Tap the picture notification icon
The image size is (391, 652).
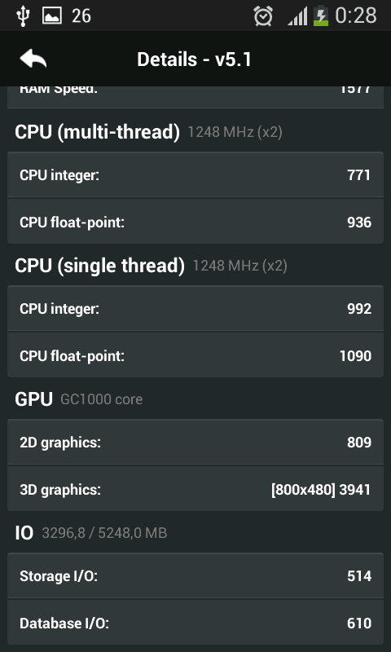tap(52, 15)
